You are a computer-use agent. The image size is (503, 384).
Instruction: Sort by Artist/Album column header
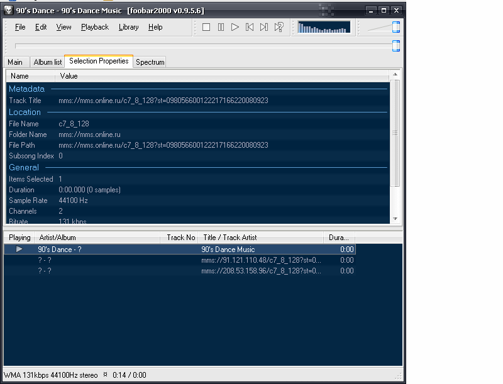(x=97, y=238)
